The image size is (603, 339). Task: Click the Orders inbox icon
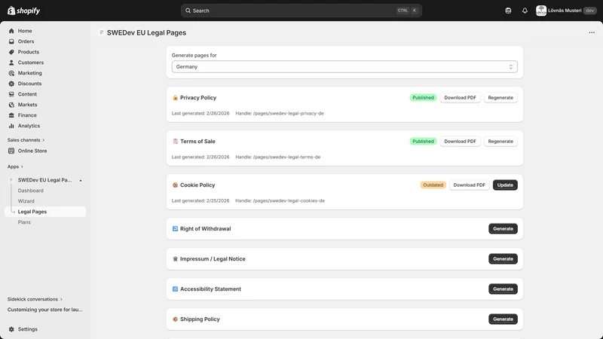point(11,41)
